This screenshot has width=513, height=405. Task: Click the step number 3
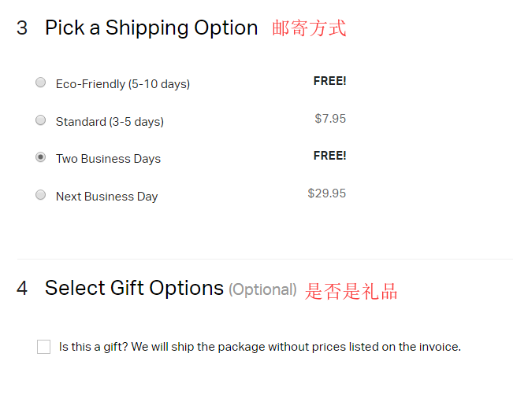22,28
